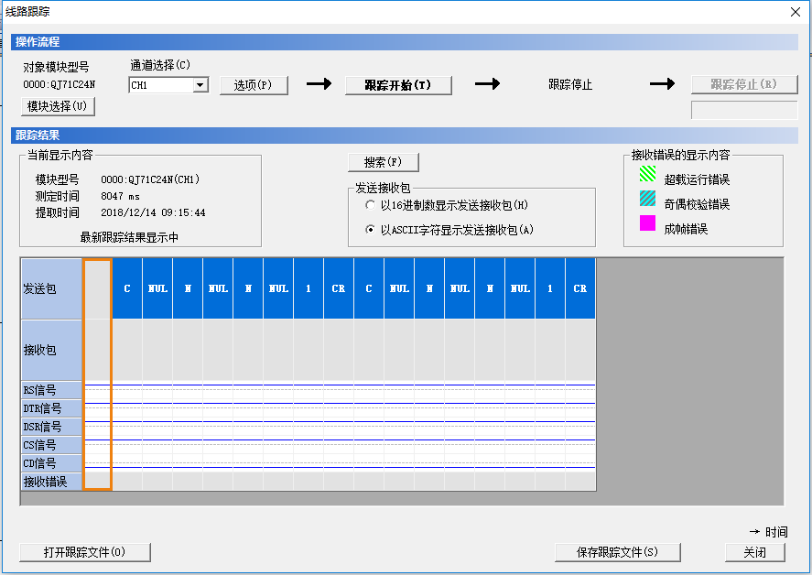
Task: Click the orange-highlighted cursor column in trace
Action: [97, 374]
